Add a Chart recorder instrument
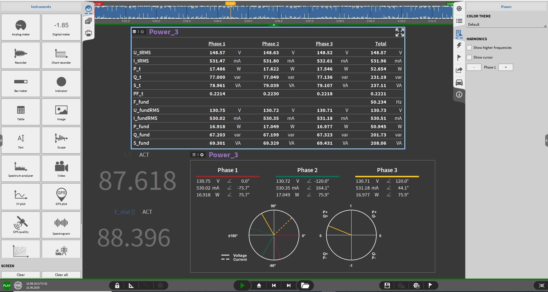This screenshot has height=292, width=548. click(61, 55)
